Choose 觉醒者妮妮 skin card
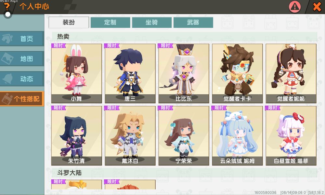The image size is (325, 195). 291,73
